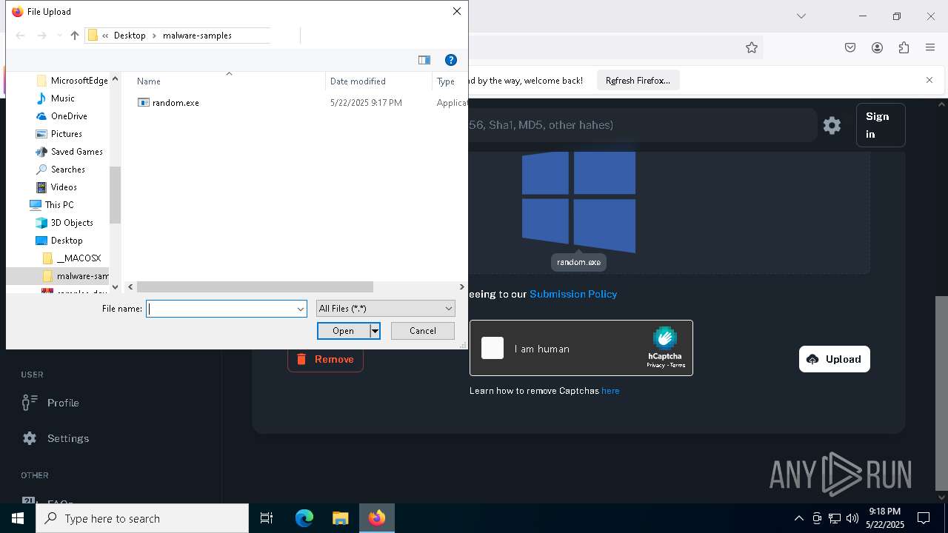Screen dimensions: 948x533
Task: Open Firefox extensions puzzle icon
Action: pos(904,47)
